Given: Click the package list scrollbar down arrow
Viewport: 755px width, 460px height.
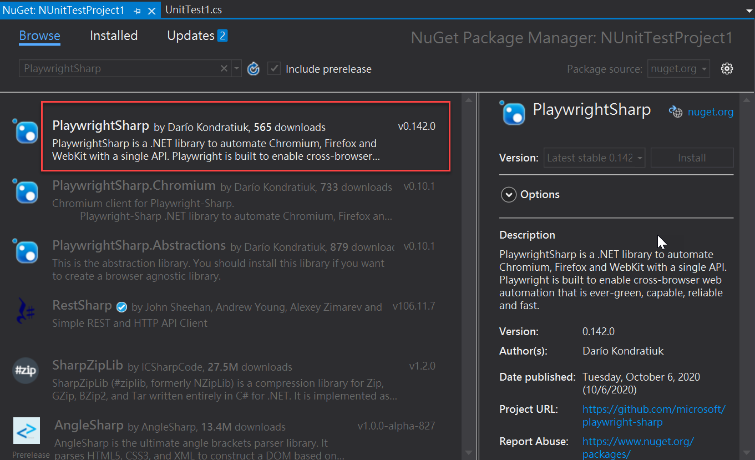Looking at the screenshot, I should pos(469,453).
